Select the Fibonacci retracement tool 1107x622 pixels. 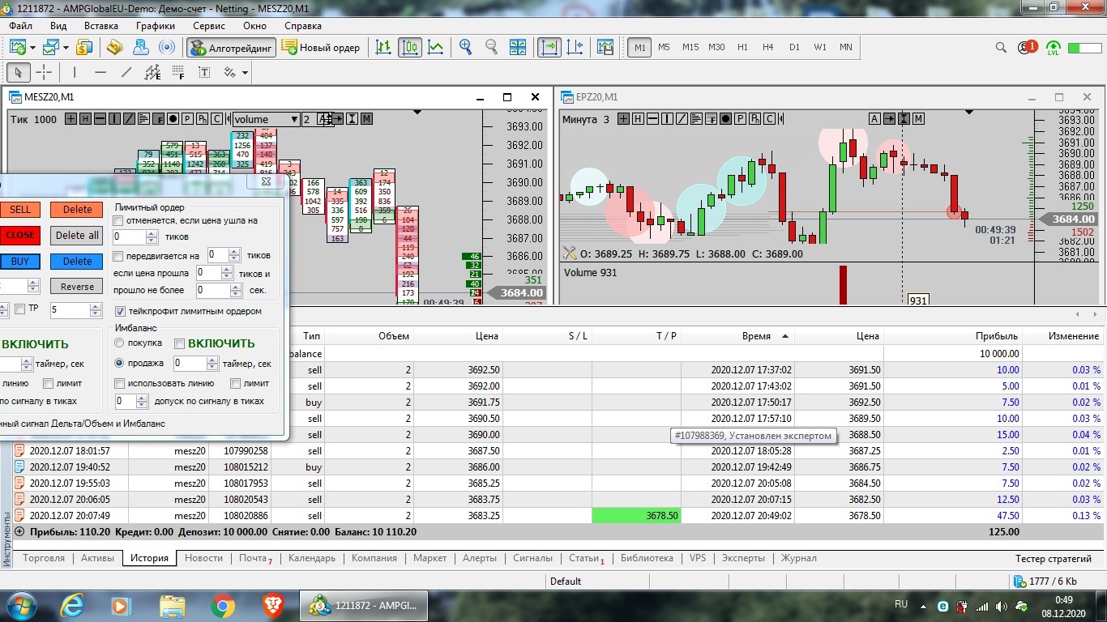(x=178, y=72)
